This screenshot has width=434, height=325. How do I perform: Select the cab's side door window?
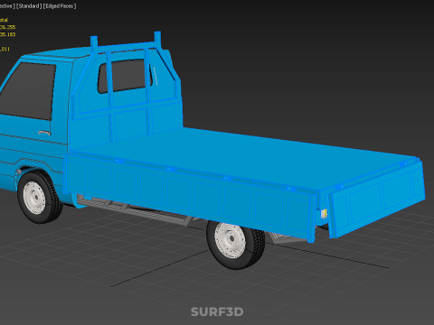[x=29, y=90]
